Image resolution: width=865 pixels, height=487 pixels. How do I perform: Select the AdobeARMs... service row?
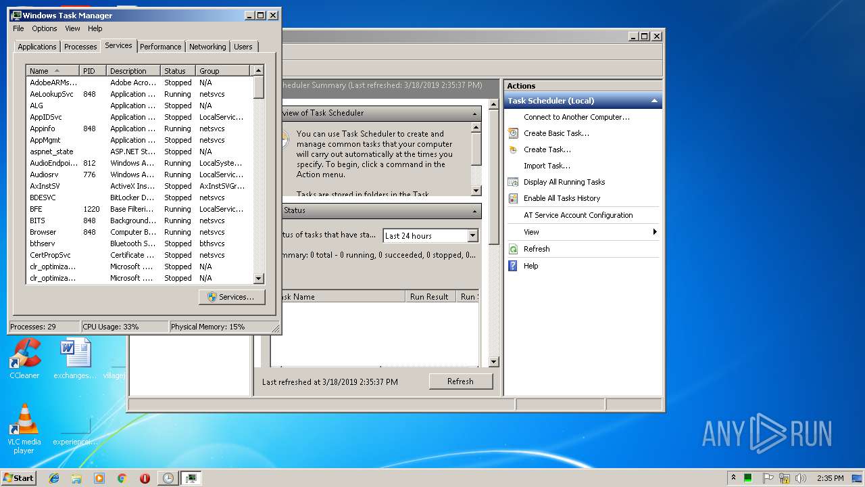tap(139, 83)
